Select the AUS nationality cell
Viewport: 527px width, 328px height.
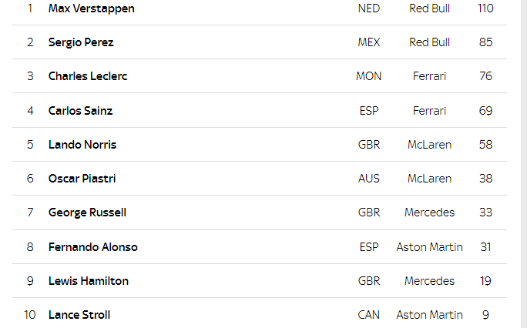[369, 179]
